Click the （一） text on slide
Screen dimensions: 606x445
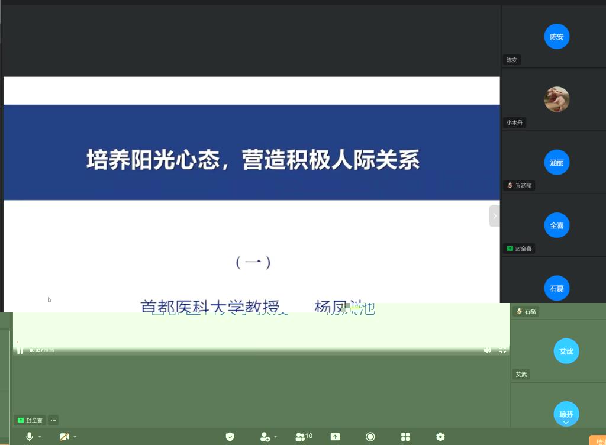[253, 262]
